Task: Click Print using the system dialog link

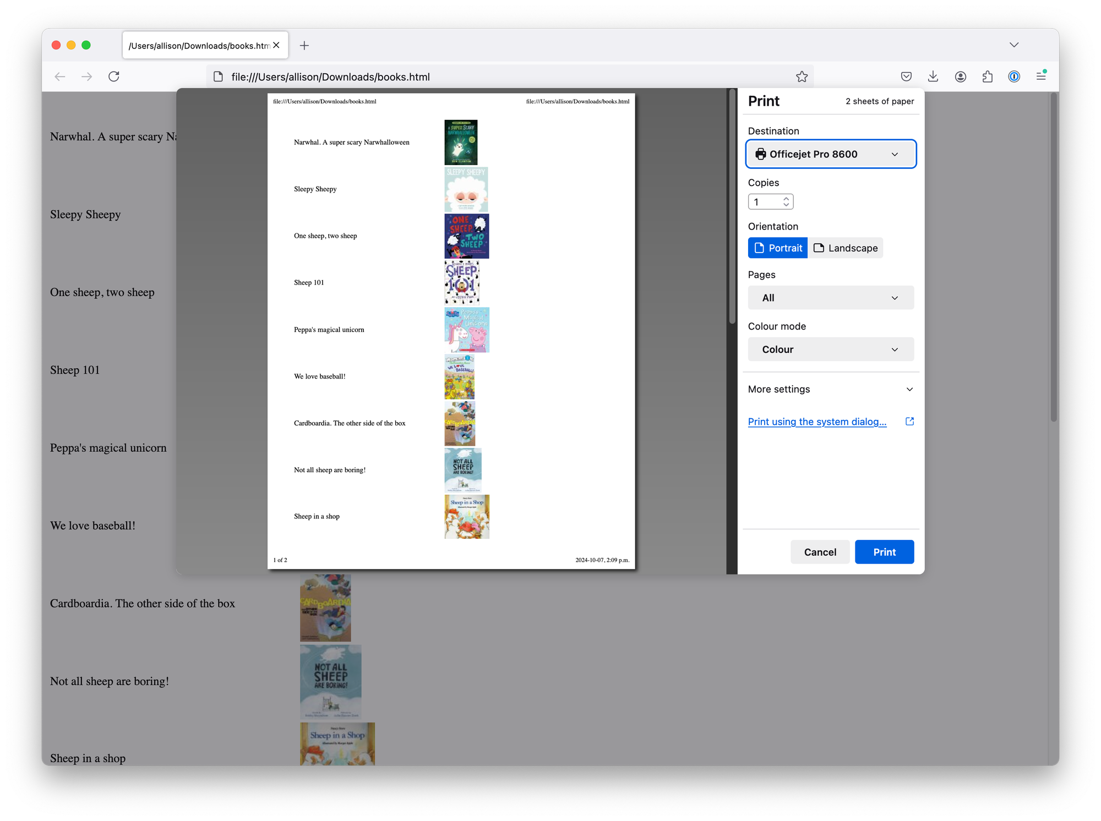Action: tap(817, 422)
